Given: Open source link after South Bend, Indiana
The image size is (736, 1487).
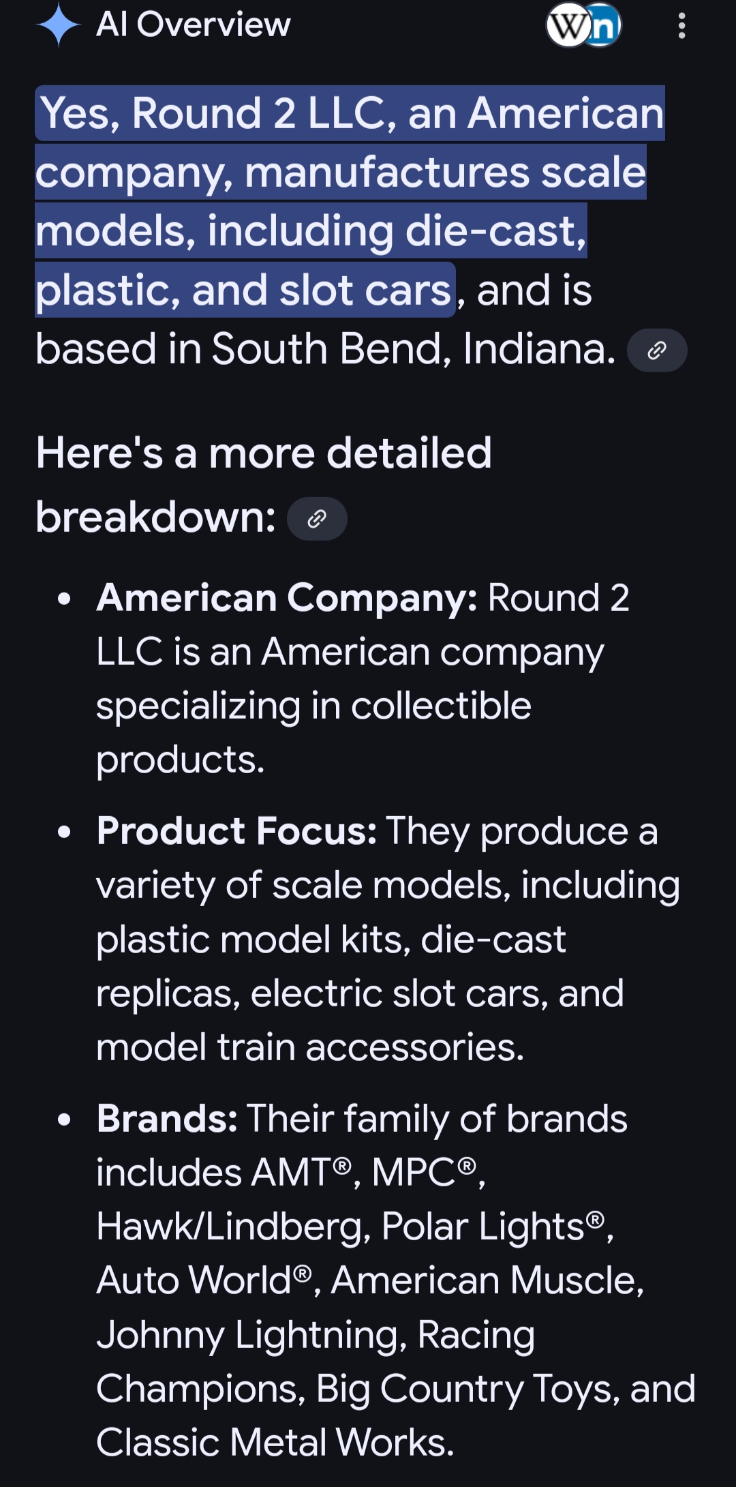Looking at the screenshot, I should tap(657, 350).
